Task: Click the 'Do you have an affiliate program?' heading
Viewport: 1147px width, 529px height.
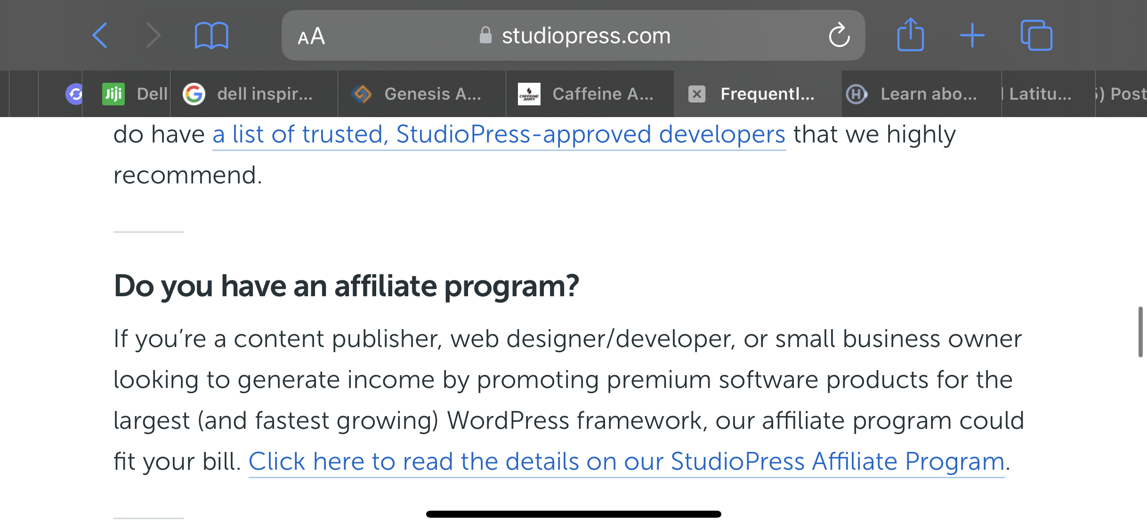Action: tap(346, 286)
